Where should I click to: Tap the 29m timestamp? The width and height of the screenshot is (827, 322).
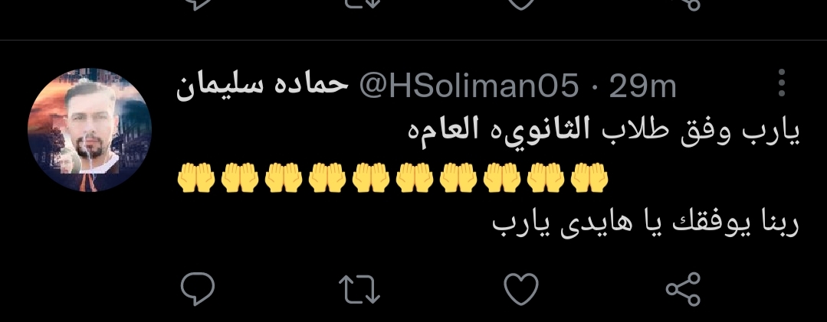(x=642, y=86)
